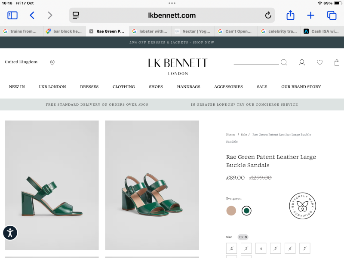The height and width of the screenshot is (258, 344).
Task: Click the Home breadcrumb
Action: pos(230,135)
